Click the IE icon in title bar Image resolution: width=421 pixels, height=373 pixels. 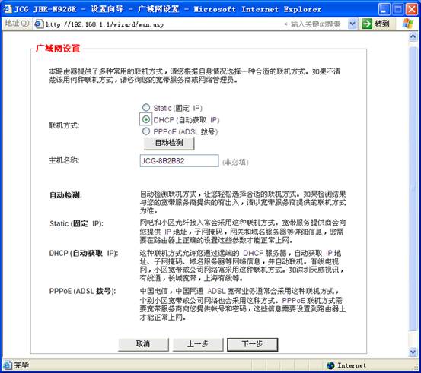pyautogui.click(x=8, y=9)
